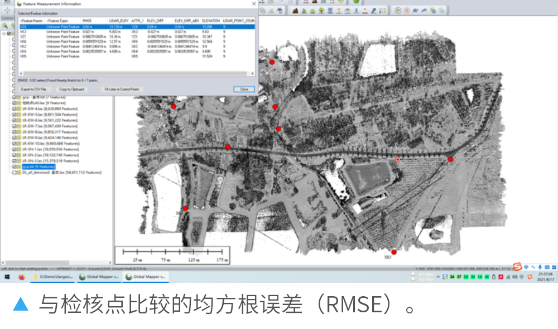This screenshot has width=558, height=329.
Task: Click the green play button in toolbar
Action: [x=398, y=10]
